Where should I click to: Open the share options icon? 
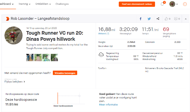click(158, 19)
